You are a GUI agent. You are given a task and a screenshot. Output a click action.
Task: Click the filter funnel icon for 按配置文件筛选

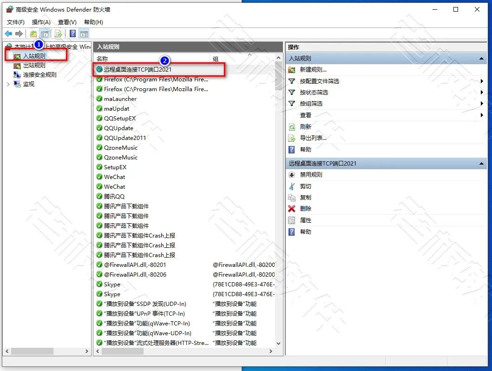292,81
